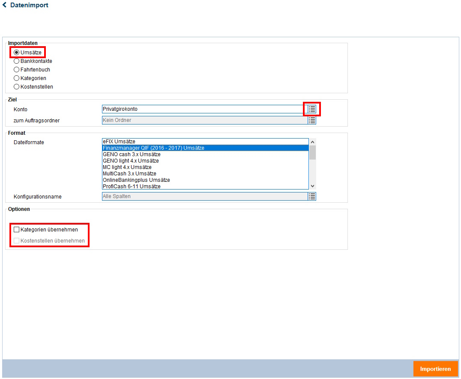Image resolution: width=461 pixels, height=379 pixels.
Task: Open the Konto account list icon
Action: [312, 109]
